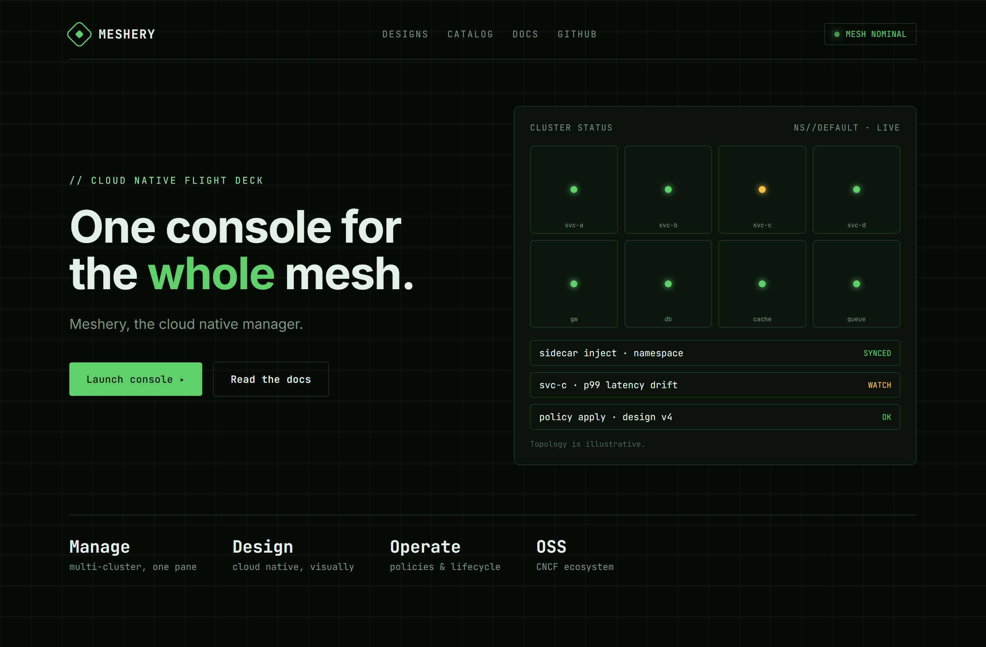The height and width of the screenshot is (647, 986).
Task: Click the policies & lifecycle text
Action: click(445, 567)
